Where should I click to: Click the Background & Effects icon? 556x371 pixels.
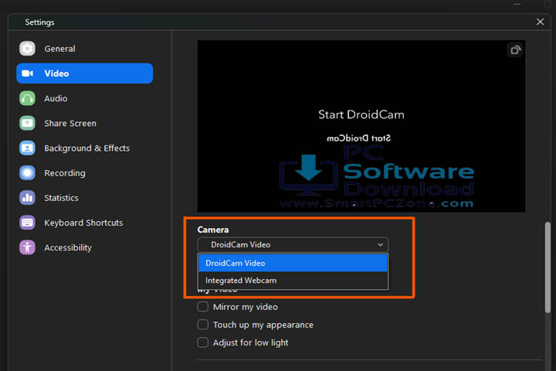(27, 148)
